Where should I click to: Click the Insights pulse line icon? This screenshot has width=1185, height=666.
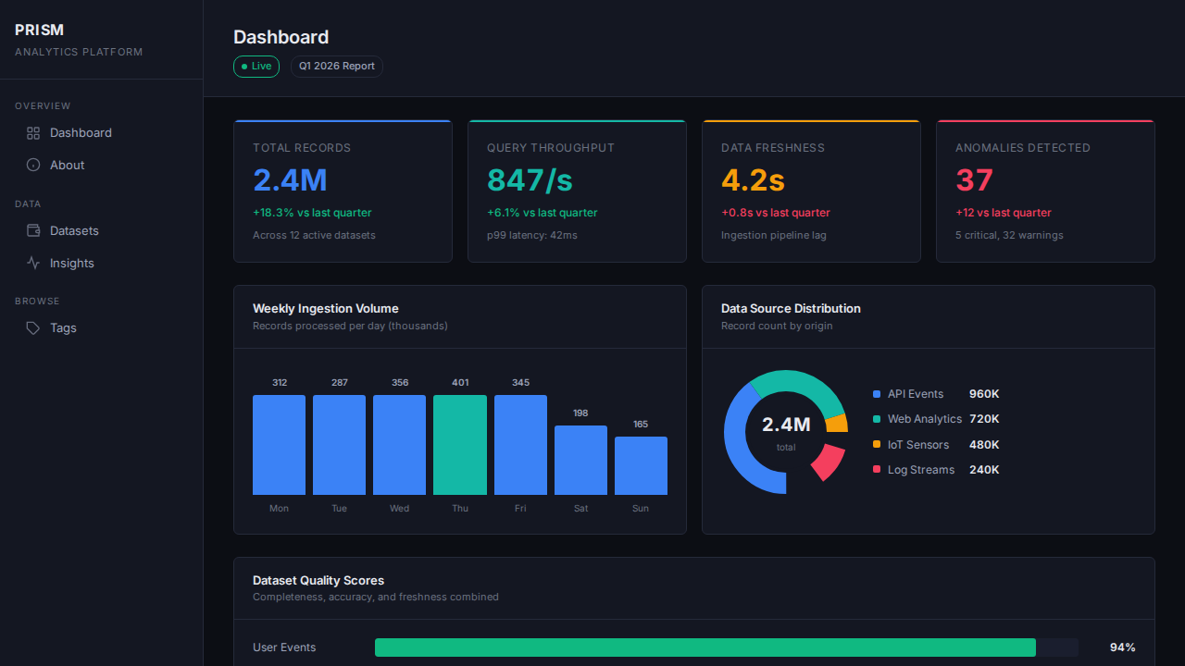pyautogui.click(x=33, y=264)
